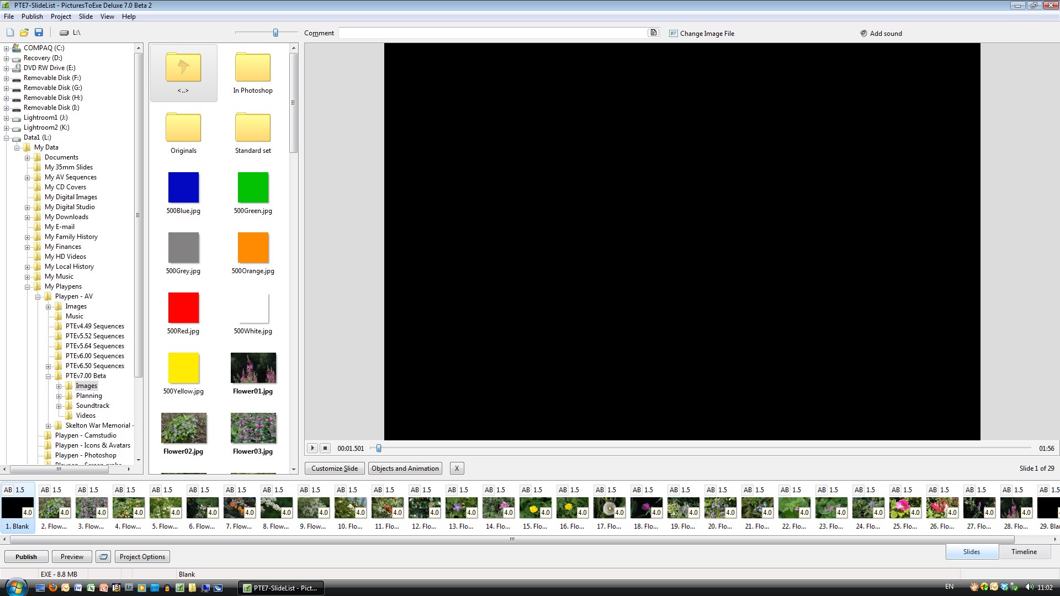Screen dimensions: 1060x596
Task: Switch to the Timeline tab
Action: pos(1024,552)
